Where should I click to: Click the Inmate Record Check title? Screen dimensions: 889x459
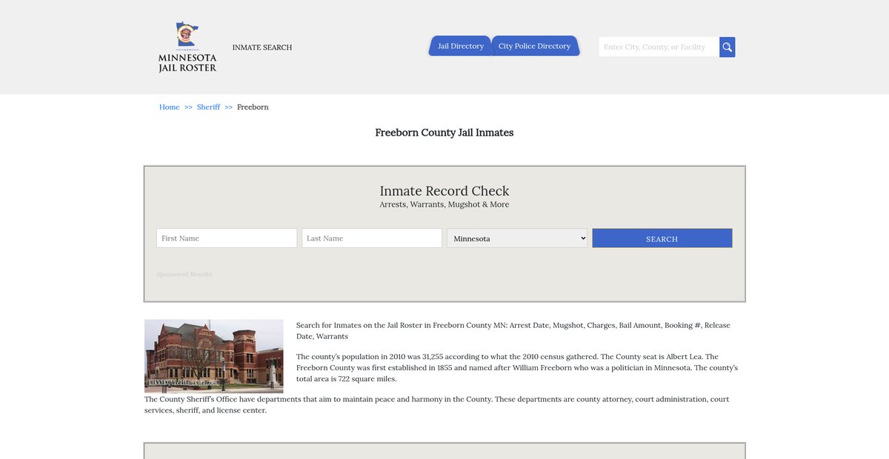pos(444,191)
